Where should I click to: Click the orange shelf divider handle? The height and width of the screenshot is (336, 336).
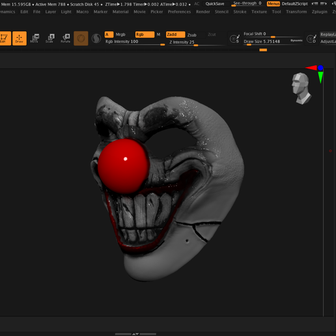pos(263,50)
